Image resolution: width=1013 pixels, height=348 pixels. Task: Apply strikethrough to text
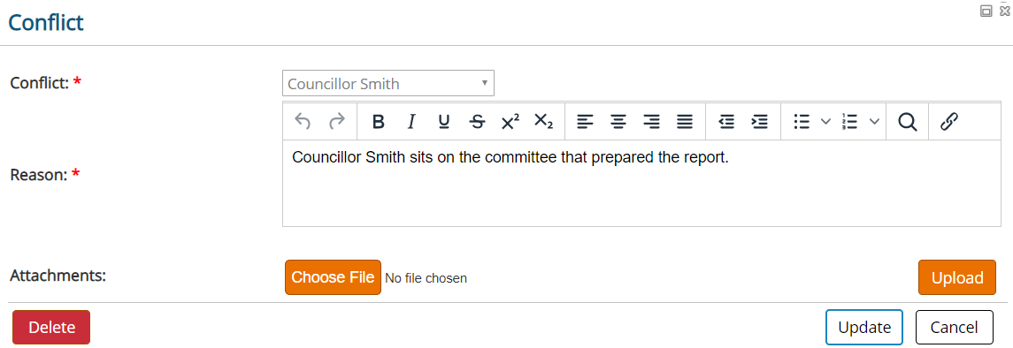[477, 121]
